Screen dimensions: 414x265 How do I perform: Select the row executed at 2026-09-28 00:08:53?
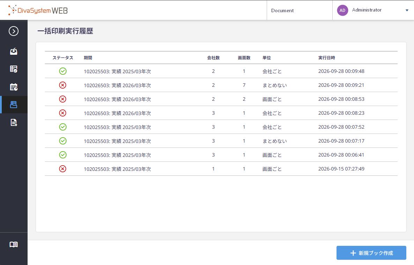221,99
